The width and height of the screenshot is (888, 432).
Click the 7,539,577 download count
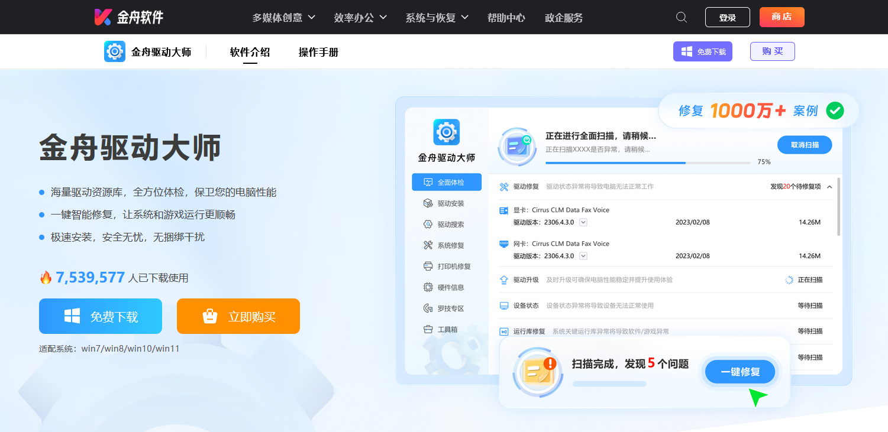[91, 277]
